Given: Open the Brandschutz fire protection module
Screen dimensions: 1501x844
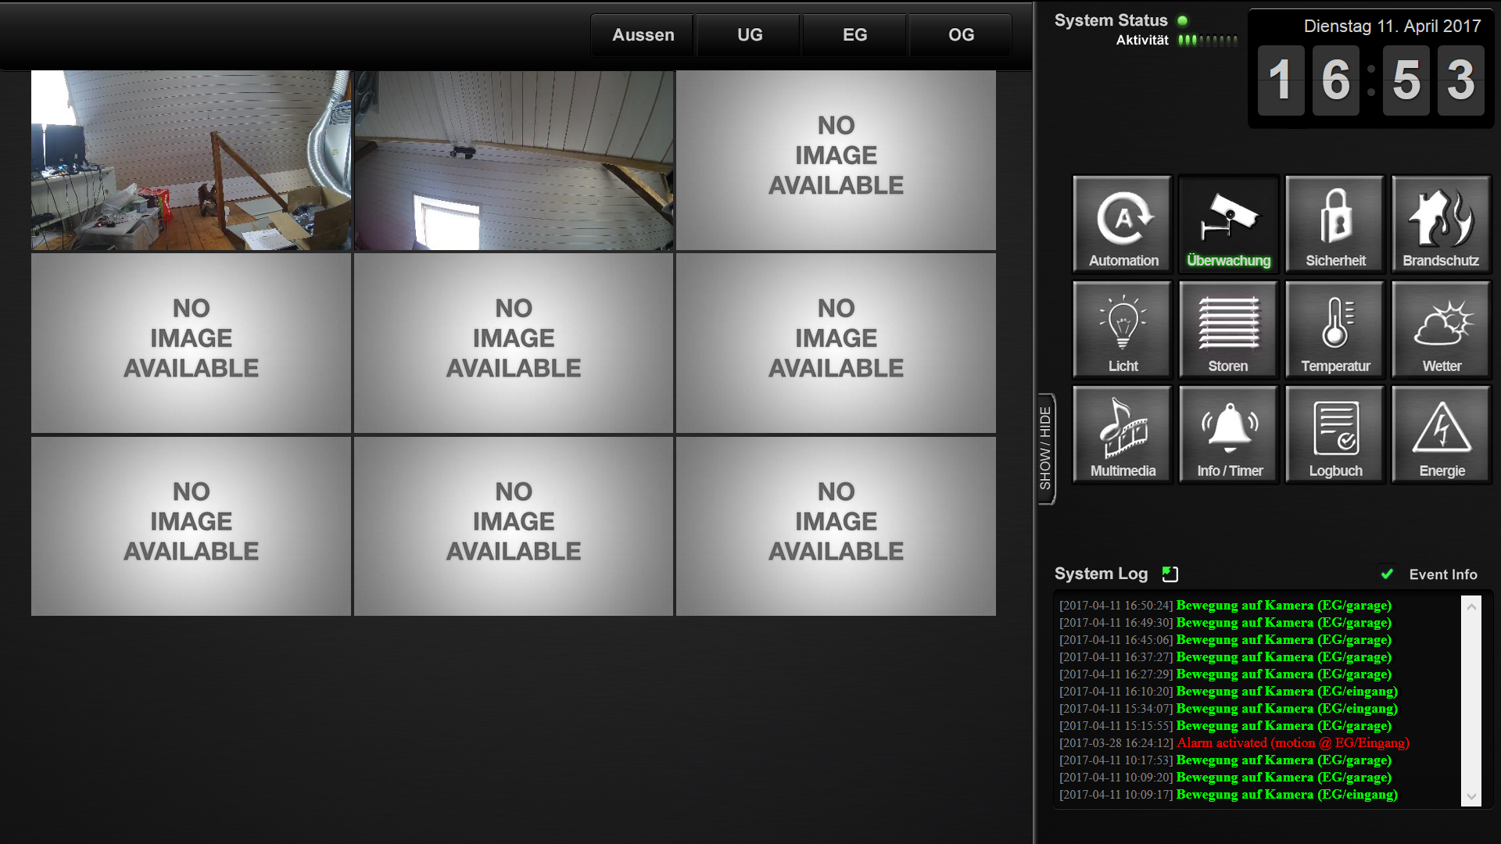Looking at the screenshot, I should [1442, 224].
